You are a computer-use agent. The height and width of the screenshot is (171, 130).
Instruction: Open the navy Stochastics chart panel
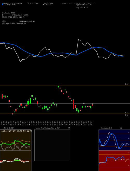[x=114, y=140]
